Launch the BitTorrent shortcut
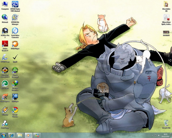Viewport: 172px width, 138px height. coord(5,84)
